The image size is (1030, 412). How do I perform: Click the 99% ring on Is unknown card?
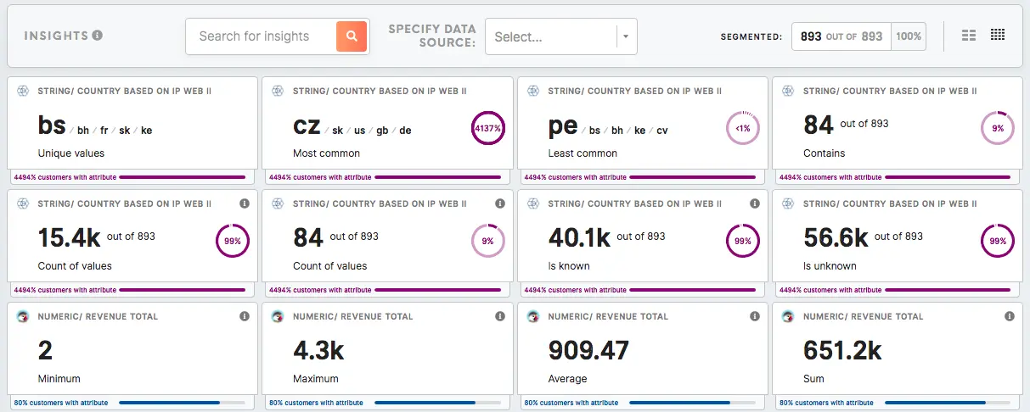pos(998,241)
